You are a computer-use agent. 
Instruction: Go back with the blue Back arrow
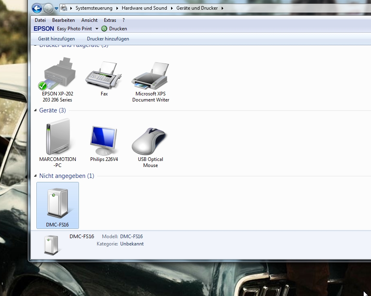coord(37,8)
